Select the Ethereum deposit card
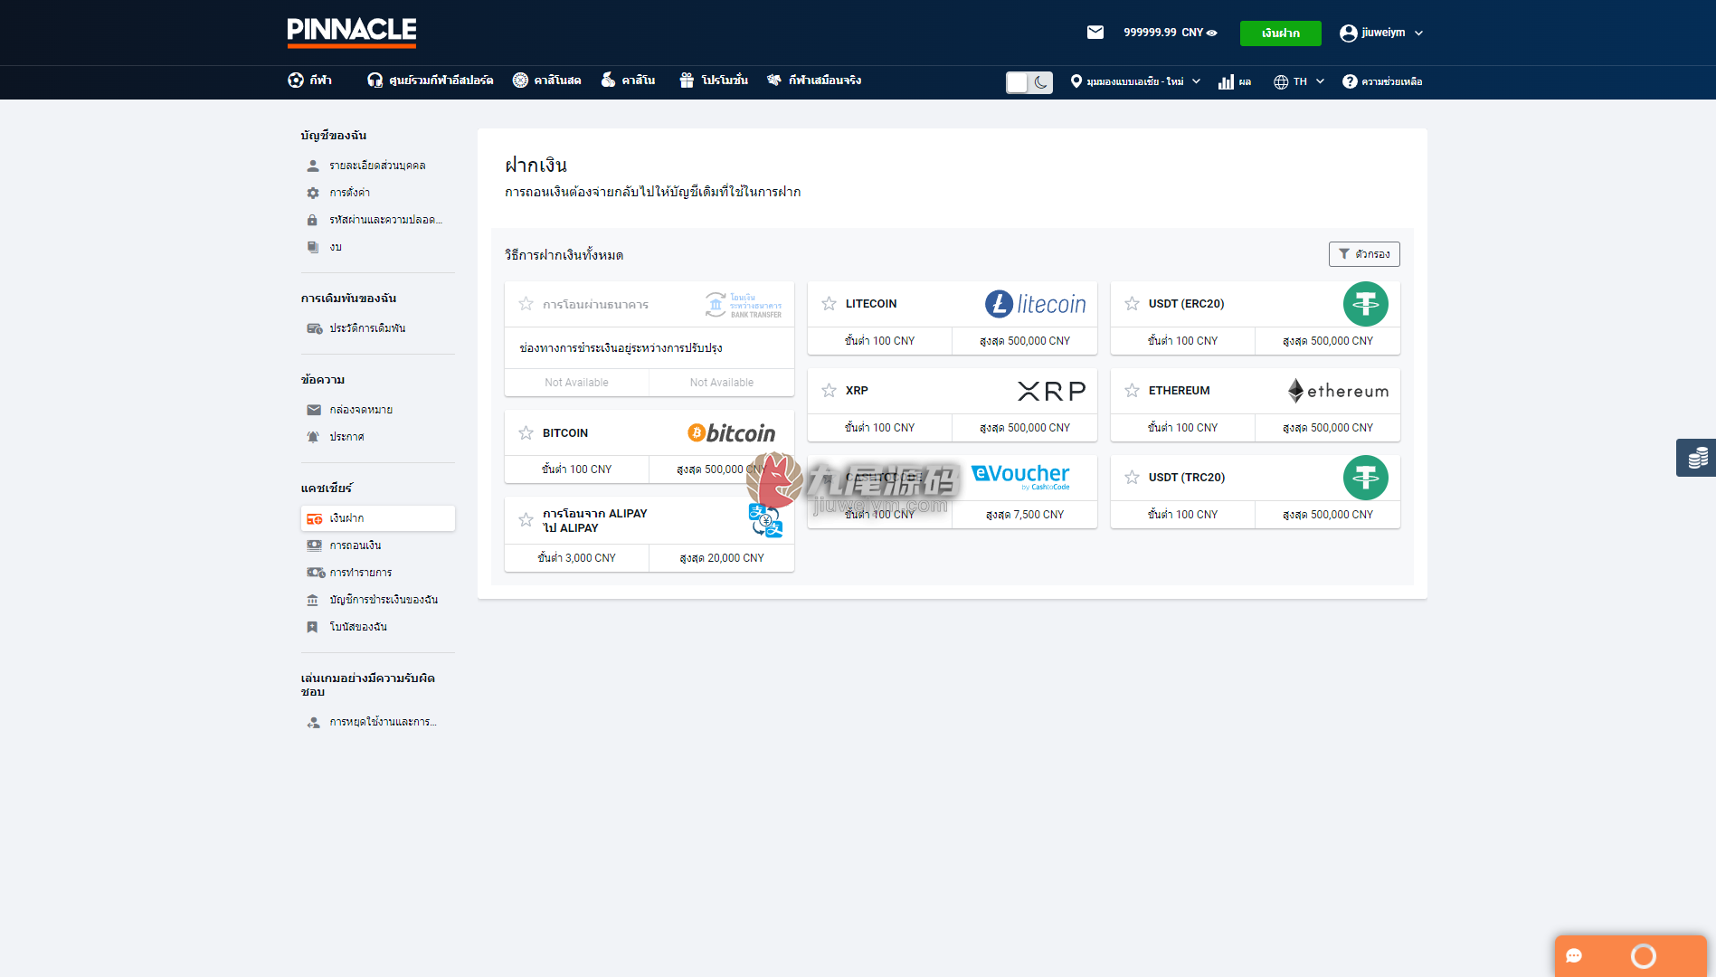 pos(1255,405)
